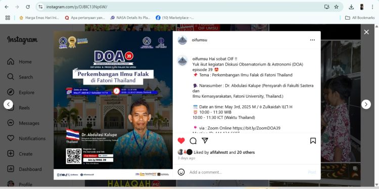Click oifumsu avatar in post header
The width and height of the screenshot is (379, 189).
pyautogui.click(x=182, y=40)
